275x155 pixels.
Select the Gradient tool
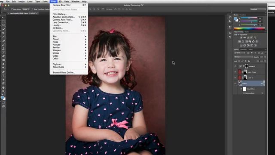coord(3,60)
